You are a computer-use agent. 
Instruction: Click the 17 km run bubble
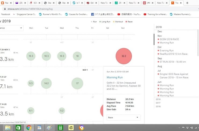[77, 83]
